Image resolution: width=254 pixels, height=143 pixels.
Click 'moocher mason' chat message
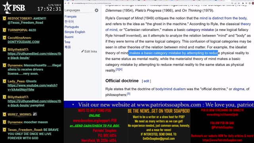(36, 122)
